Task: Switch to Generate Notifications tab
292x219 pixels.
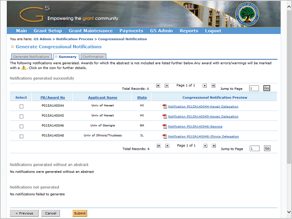Action: pos(31,57)
